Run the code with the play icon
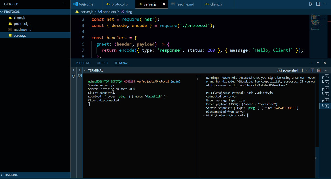The image size is (331, 179). [x=311, y=4]
